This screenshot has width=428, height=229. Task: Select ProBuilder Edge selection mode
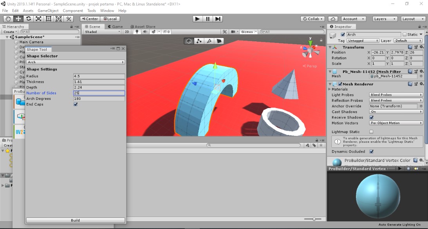click(x=209, y=41)
